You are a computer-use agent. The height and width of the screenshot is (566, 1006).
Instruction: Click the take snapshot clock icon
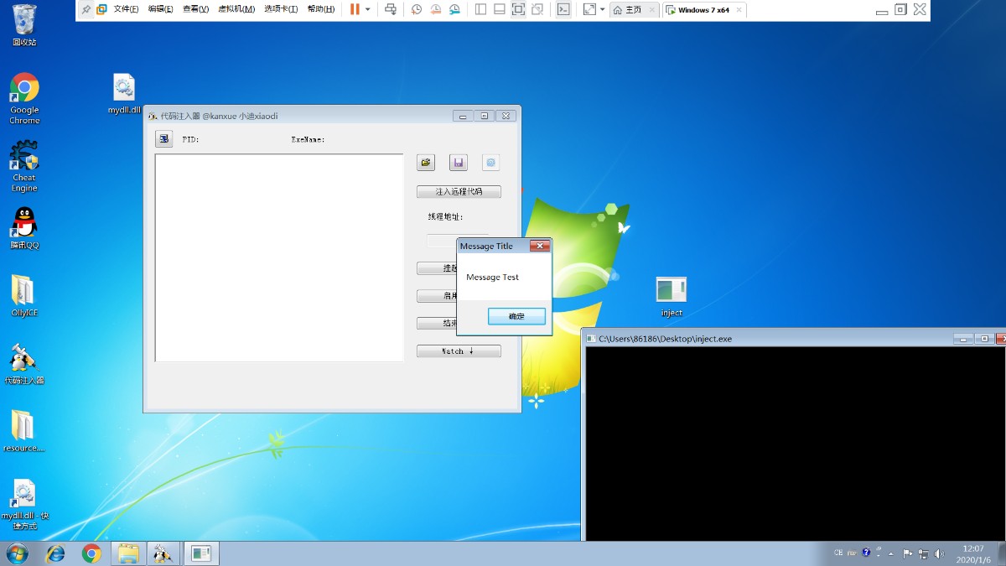click(x=417, y=9)
